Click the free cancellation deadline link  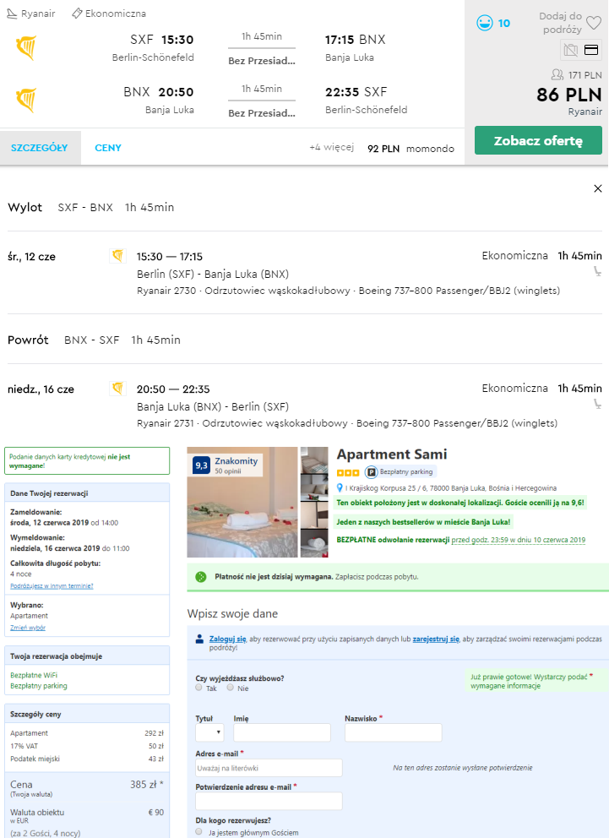[518, 540]
